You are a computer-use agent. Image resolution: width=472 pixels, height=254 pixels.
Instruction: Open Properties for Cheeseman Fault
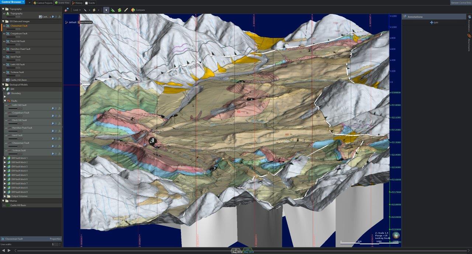[55, 239]
